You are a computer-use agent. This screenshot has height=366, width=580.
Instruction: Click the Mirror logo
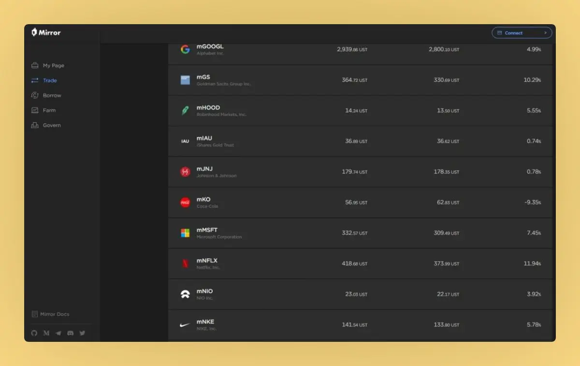46,32
